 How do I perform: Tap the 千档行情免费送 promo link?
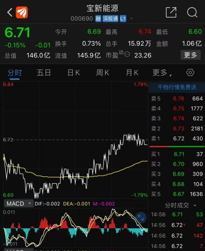177,87
